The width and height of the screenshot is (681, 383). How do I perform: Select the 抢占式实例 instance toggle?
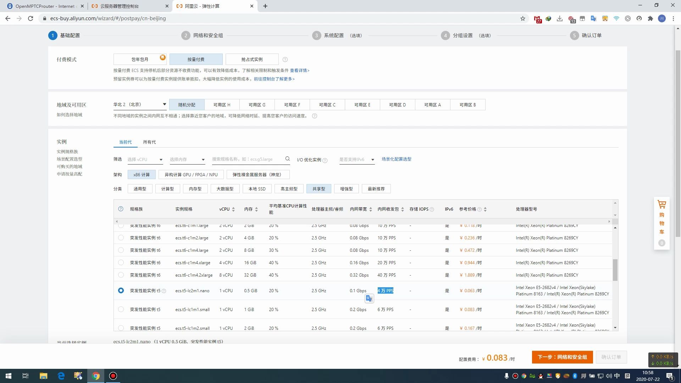(x=252, y=59)
